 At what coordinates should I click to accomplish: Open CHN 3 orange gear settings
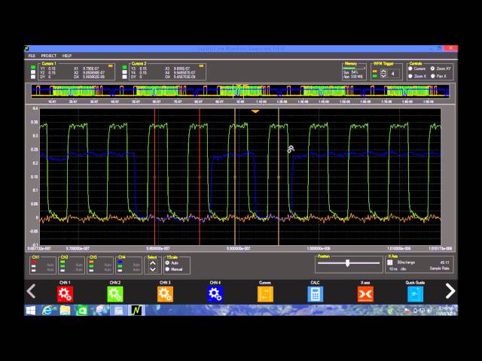165,294
